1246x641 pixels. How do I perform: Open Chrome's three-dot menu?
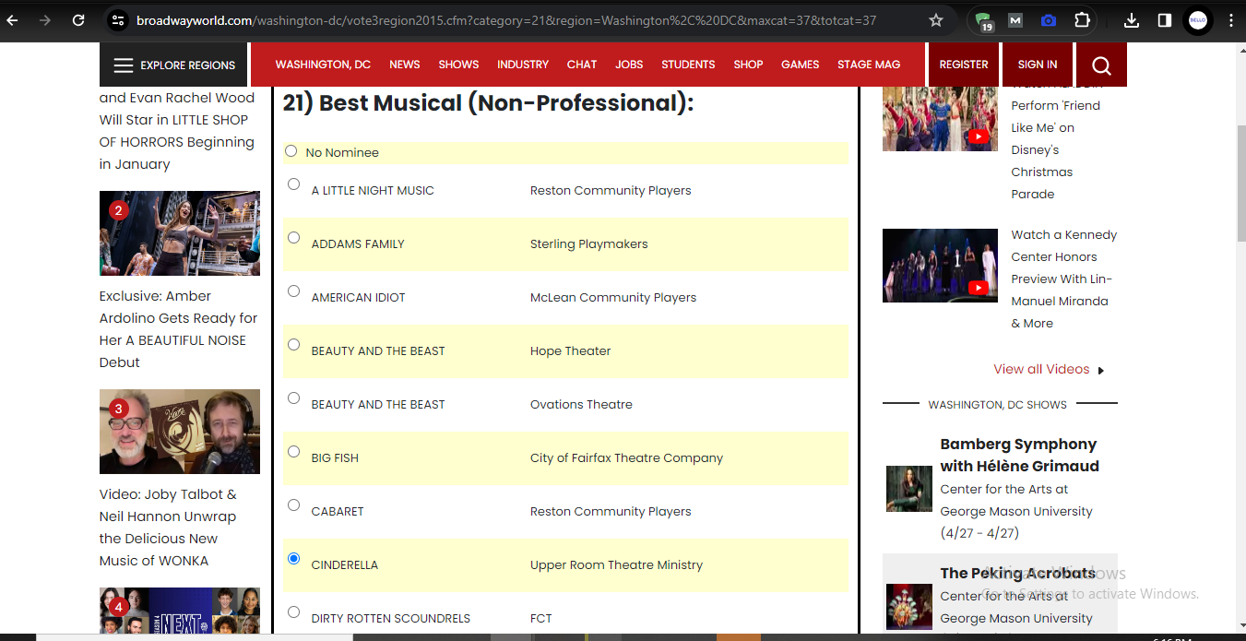pos(1231,20)
